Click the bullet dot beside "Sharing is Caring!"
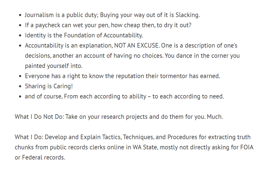This screenshot has width=271, height=173. (x=20, y=87)
